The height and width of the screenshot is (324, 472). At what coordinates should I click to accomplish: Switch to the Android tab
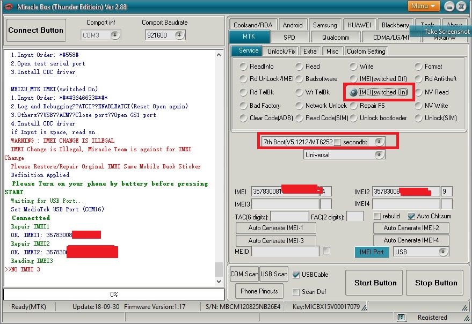pyautogui.click(x=293, y=25)
